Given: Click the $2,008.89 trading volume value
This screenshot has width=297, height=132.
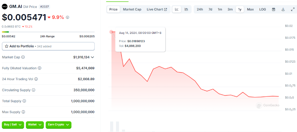Looking at the screenshot, I should pos(86,79).
